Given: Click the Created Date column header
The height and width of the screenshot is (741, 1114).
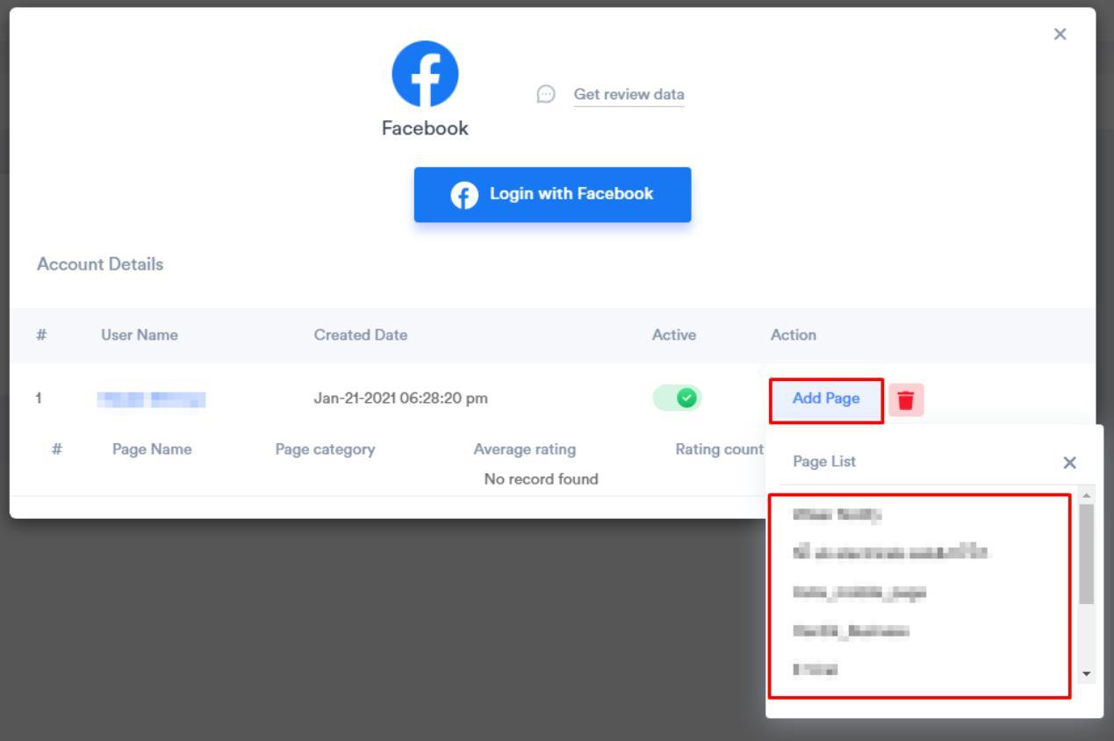Looking at the screenshot, I should (360, 335).
